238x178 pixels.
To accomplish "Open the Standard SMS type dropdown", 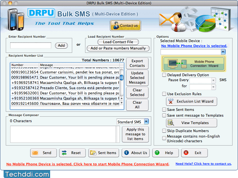I will tap(146, 121).
